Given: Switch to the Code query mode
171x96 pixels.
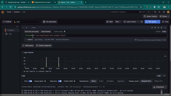Looking at the screenshot, I should coord(164,31).
